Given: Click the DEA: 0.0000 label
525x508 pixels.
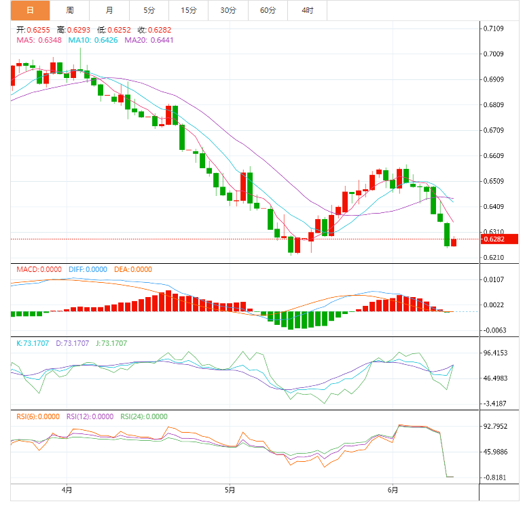Looking at the screenshot, I should (x=133, y=269).
